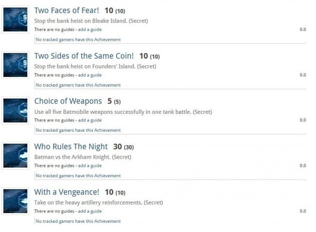Add a guide for Who Rules The Night
The width and height of the screenshot is (316, 232).
(89, 166)
